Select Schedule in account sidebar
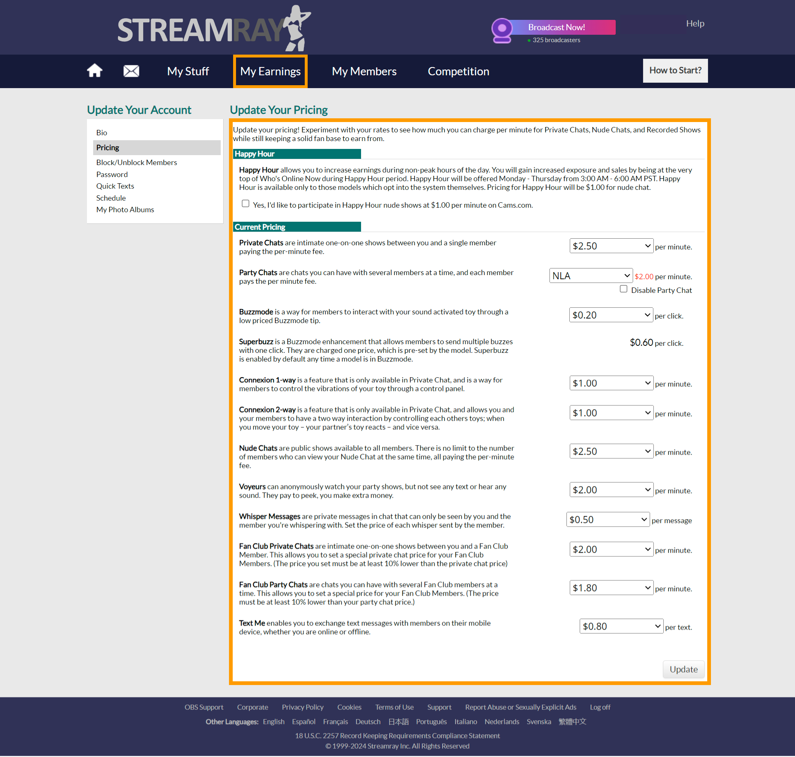The image size is (795, 757). tap(111, 198)
